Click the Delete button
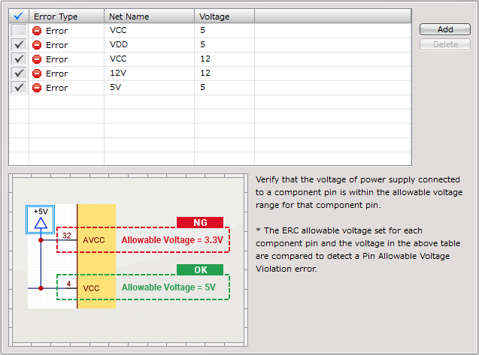 coord(445,44)
